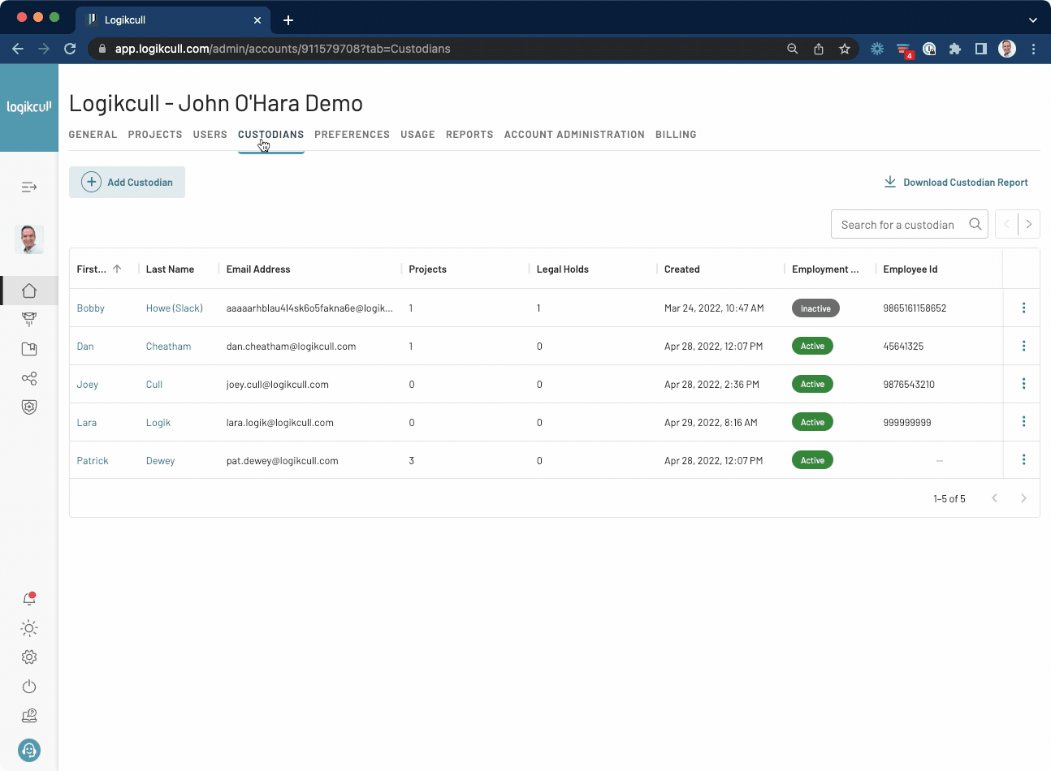Screen dimensions: 1051x771
Task: Open row actions menu for Bobby
Action: coord(1023,308)
